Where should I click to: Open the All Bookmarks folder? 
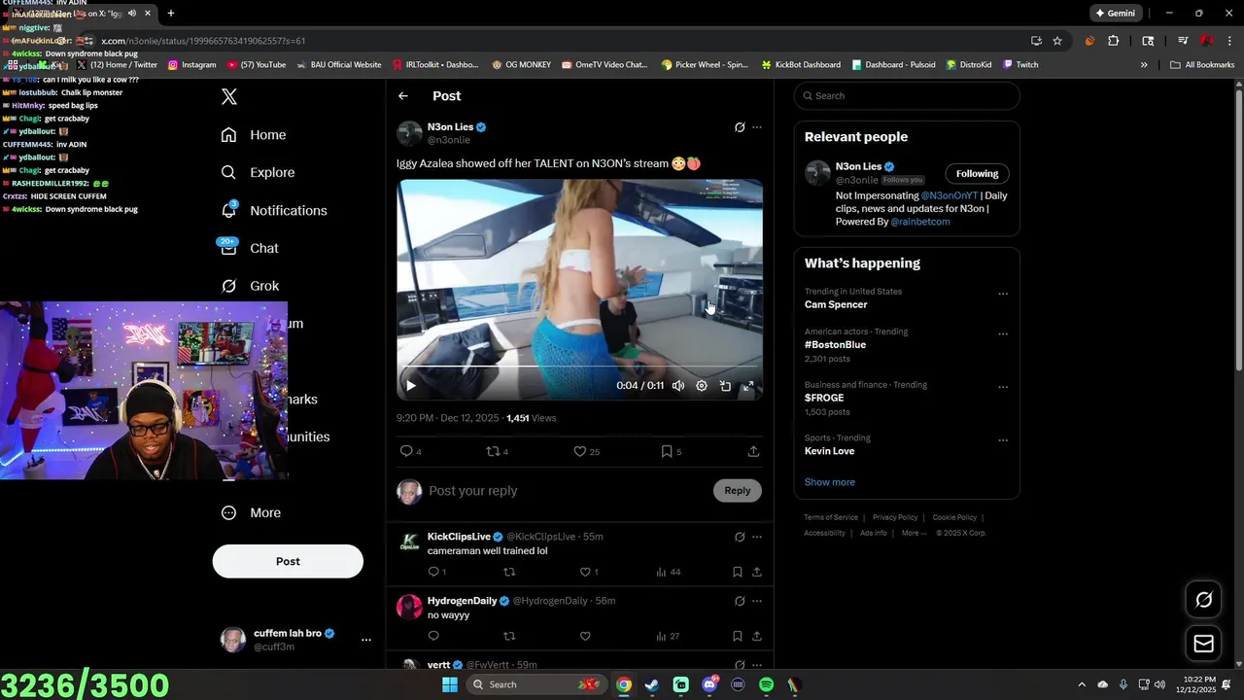click(1202, 65)
